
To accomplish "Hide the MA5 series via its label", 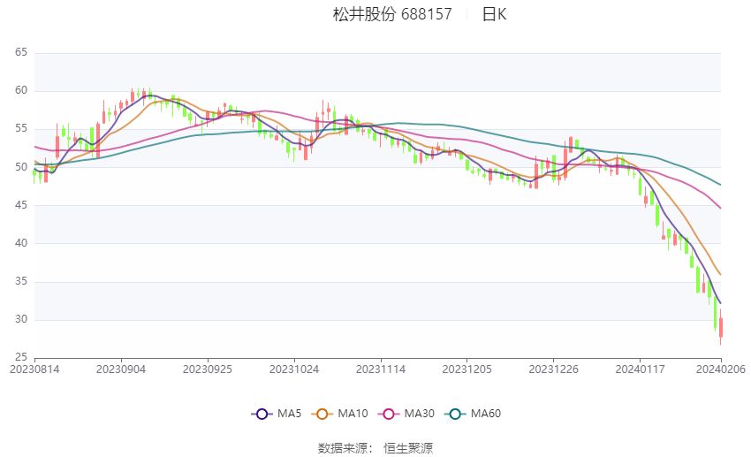I will 289,414.
